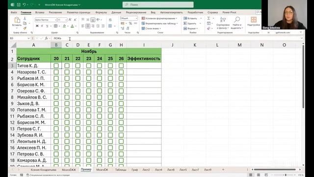Check box for Михайлов В. С. on 25
Viewport: 314px width, 177px height.
110,97
